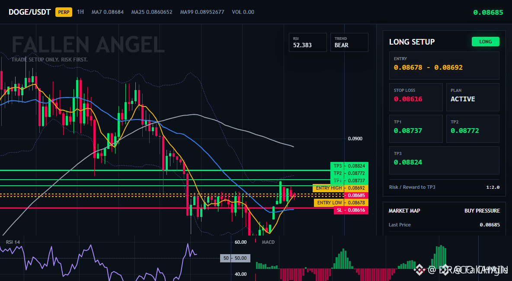Click the 1:2.0 risk reward ratio
The height and width of the screenshot is (281, 512).
tap(493, 187)
